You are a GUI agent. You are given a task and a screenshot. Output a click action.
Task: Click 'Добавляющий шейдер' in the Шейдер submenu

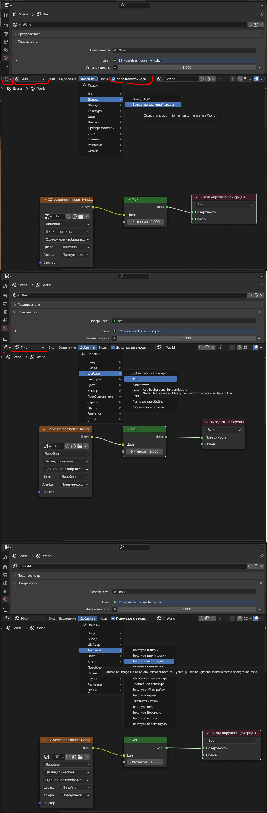[150, 373]
